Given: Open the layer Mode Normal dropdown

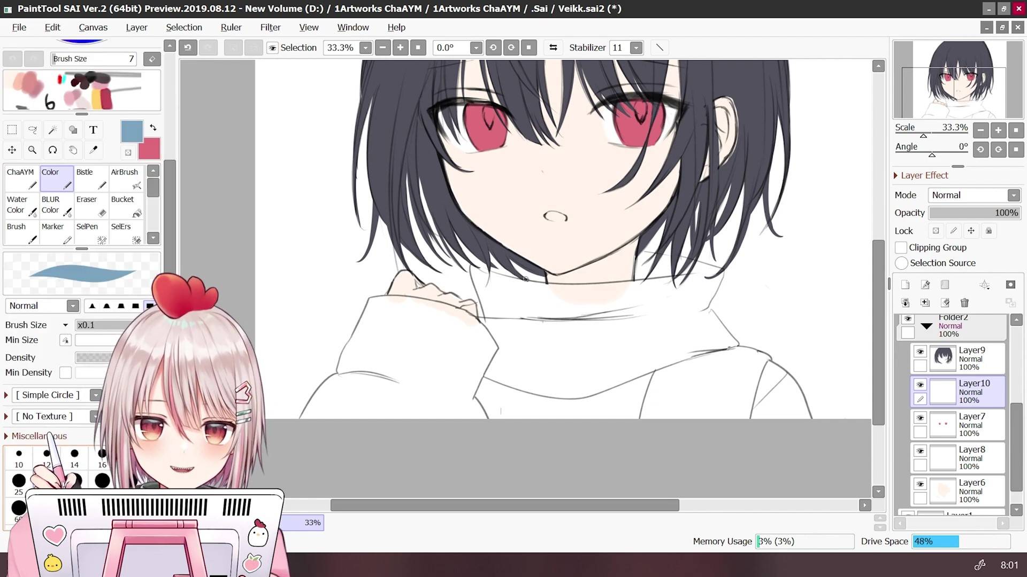Looking at the screenshot, I should tap(975, 195).
